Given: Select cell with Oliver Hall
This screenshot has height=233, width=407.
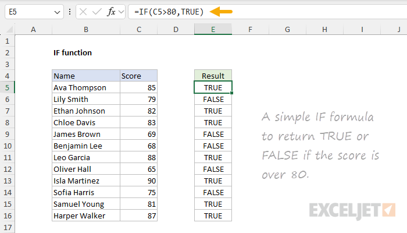Looking at the screenshot, I should pyautogui.click(x=86, y=170).
